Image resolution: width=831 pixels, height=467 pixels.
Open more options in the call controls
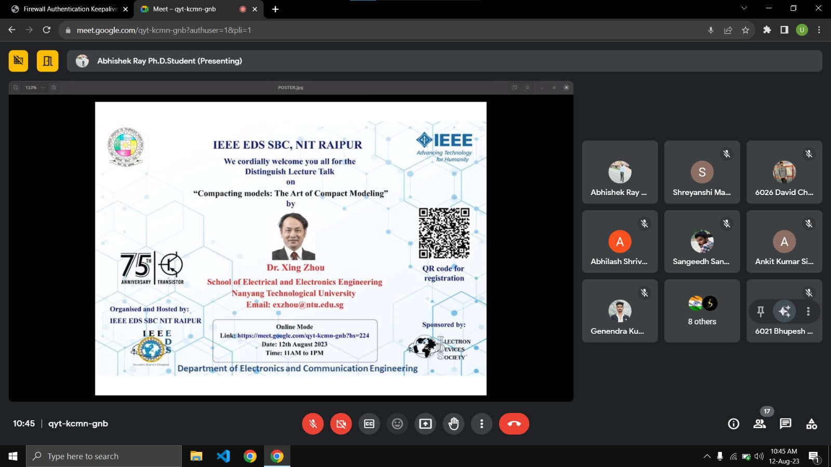click(x=481, y=424)
